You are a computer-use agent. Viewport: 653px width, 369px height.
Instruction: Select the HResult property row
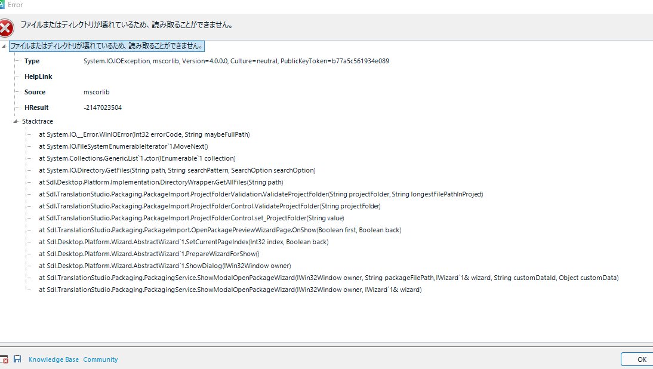point(36,107)
